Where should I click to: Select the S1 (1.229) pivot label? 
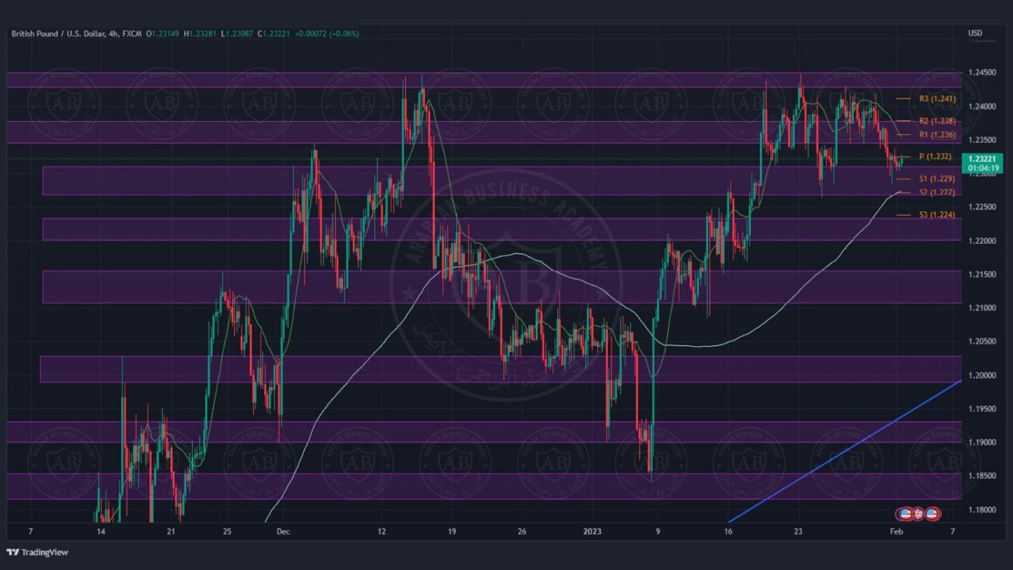coord(937,179)
